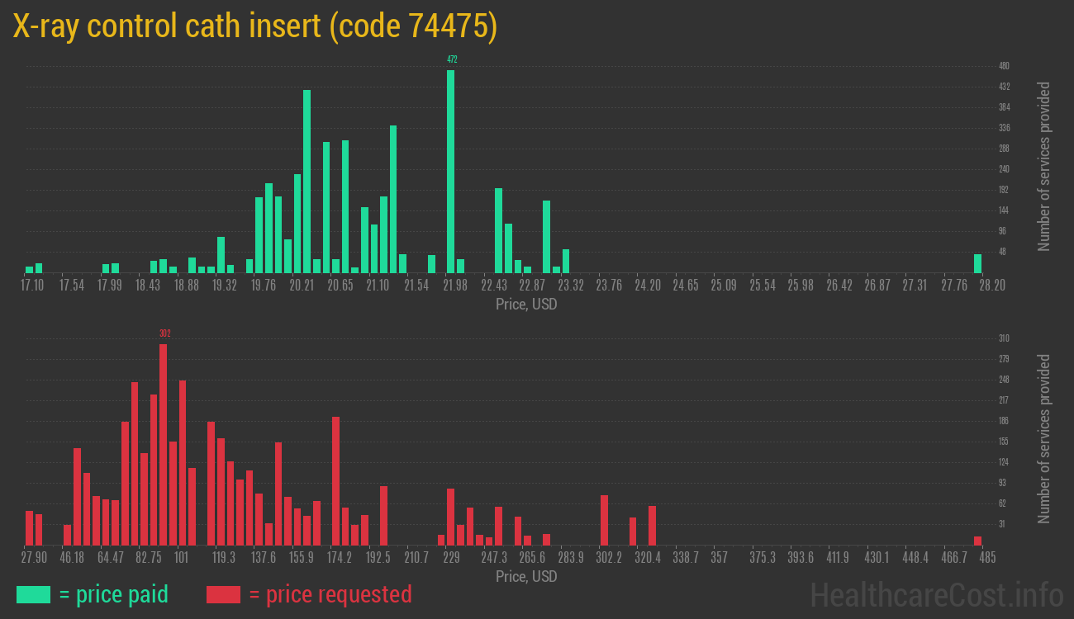
Task: Select the red bar above the 192.5 label
Action: pos(383,515)
